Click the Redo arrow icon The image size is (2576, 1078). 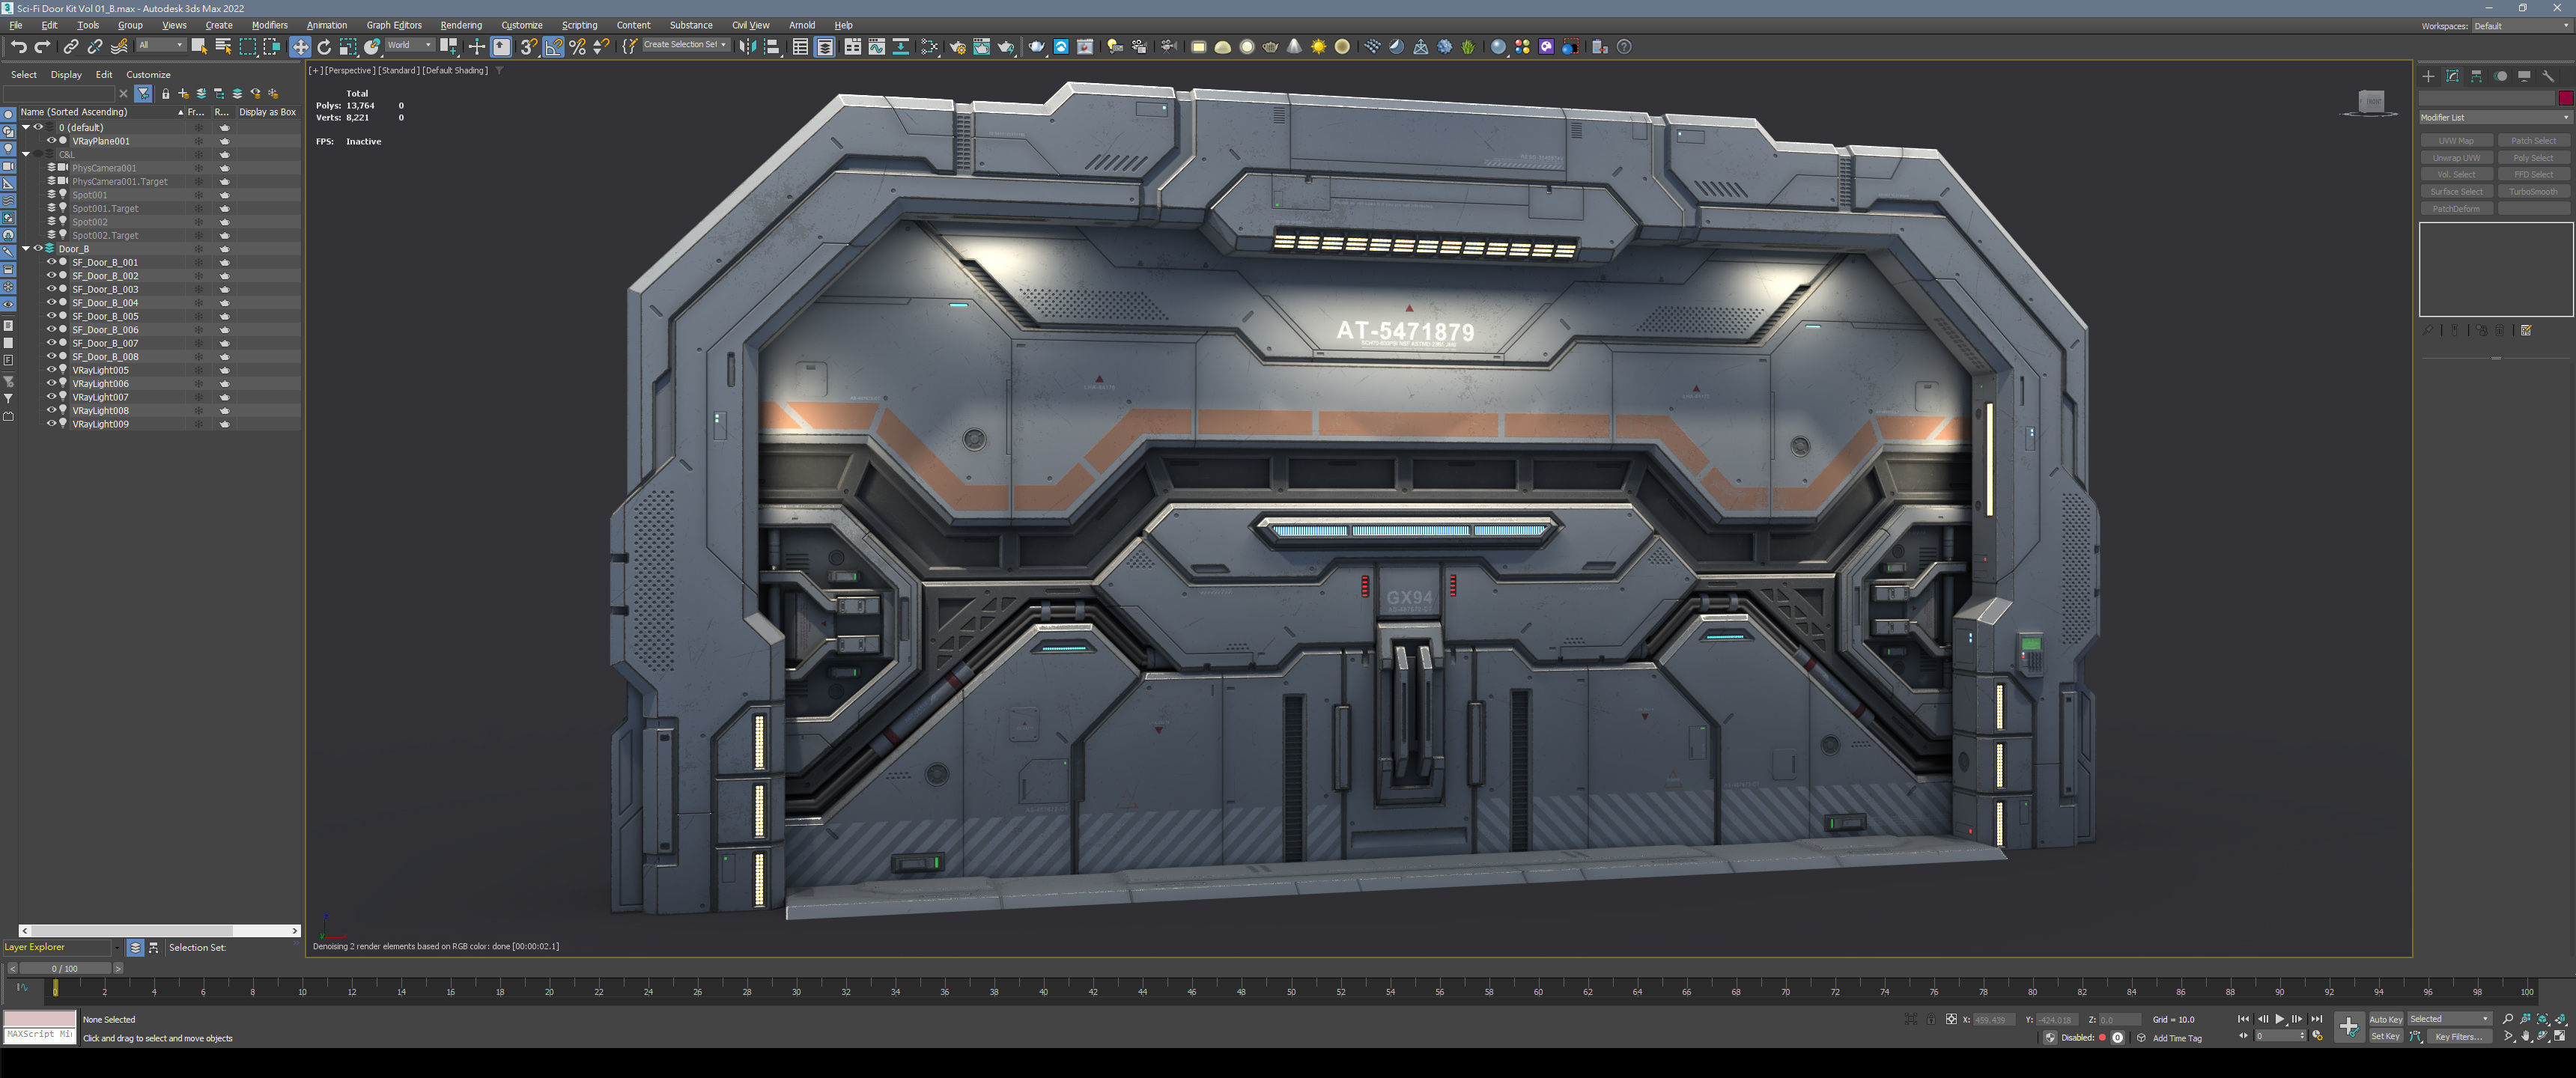click(42, 46)
